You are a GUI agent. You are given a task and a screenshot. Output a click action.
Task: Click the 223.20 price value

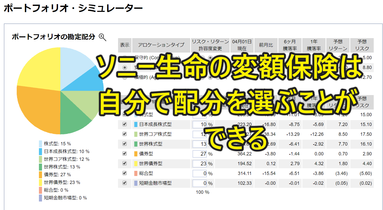click(245, 124)
